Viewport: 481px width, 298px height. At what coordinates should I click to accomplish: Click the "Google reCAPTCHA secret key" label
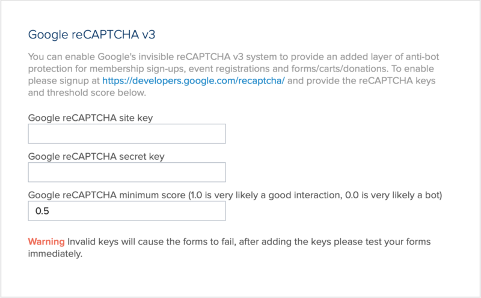(96, 157)
